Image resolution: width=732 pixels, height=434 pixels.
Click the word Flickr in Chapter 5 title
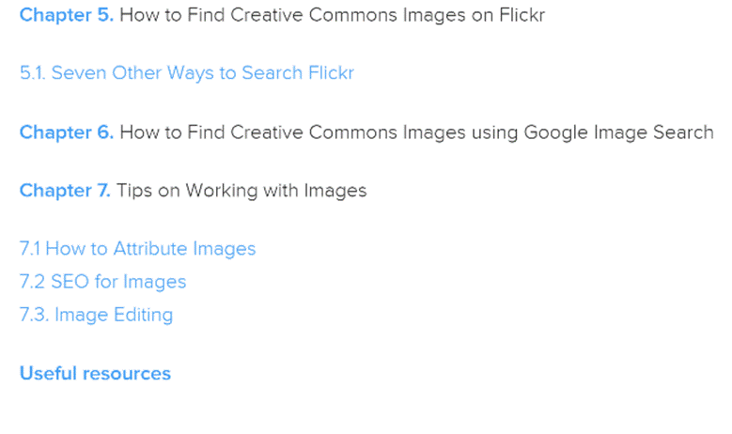521,15
